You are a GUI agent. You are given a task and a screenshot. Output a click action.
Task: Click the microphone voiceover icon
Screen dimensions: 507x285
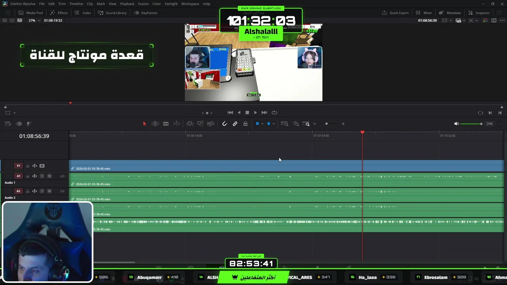(29, 124)
